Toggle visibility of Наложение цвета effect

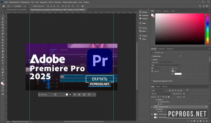(159, 102)
